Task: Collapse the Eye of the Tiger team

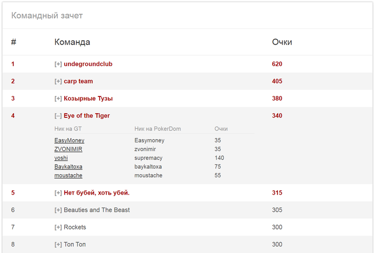Action: 58,116
